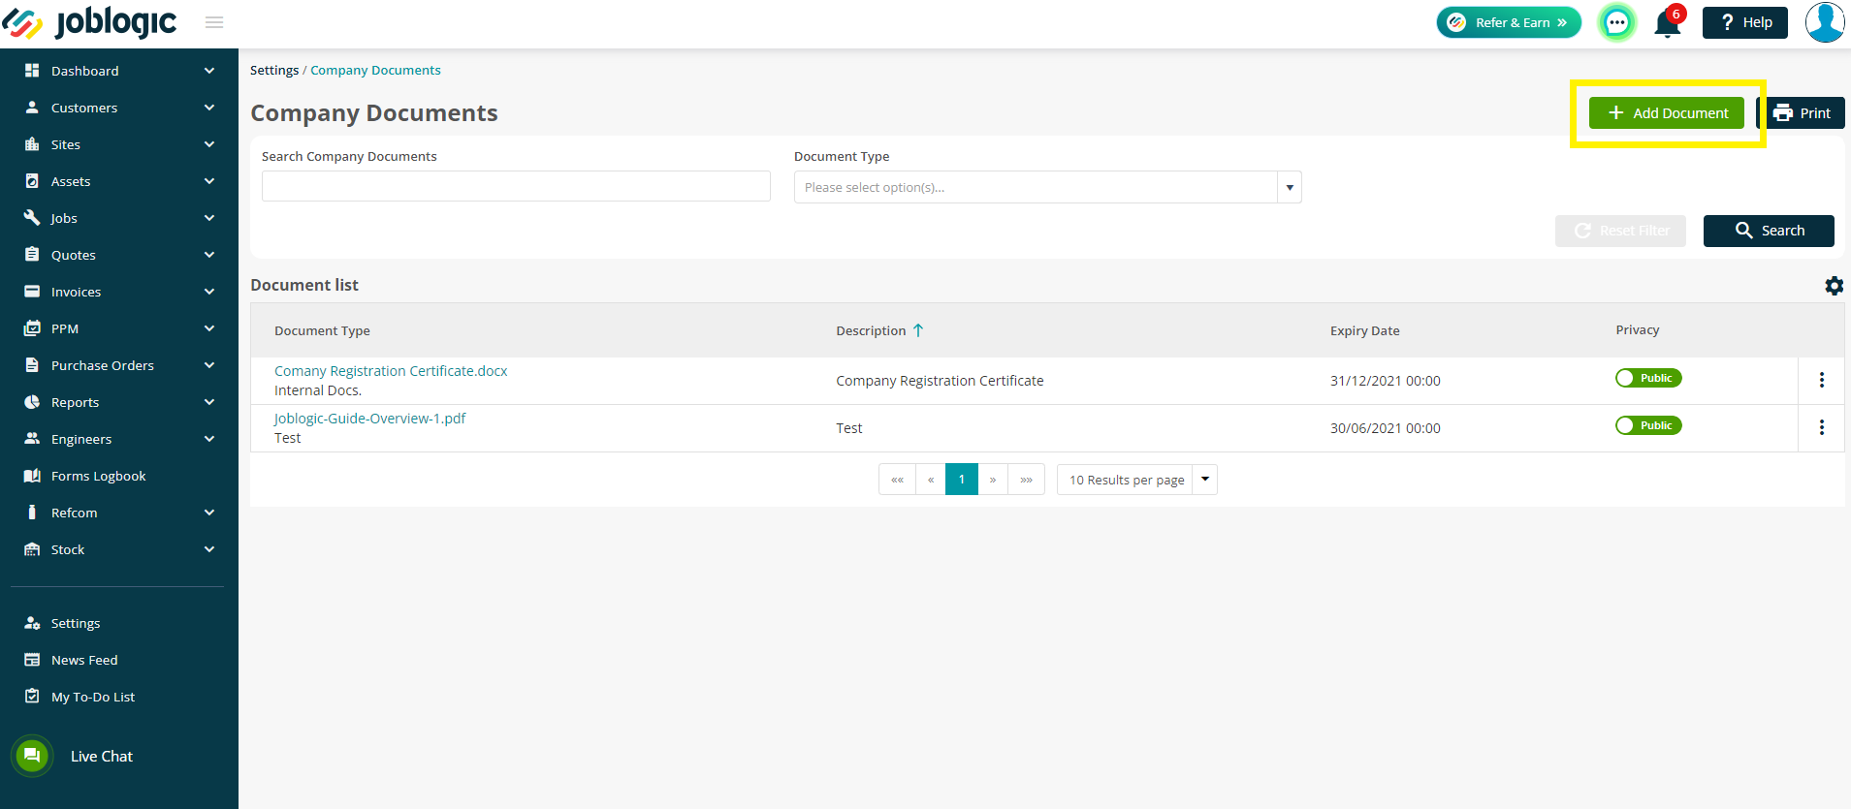1851x809 pixels.
Task: Open actions menu for Joblogic-Guide-Overview row
Action: [x=1822, y=427]
